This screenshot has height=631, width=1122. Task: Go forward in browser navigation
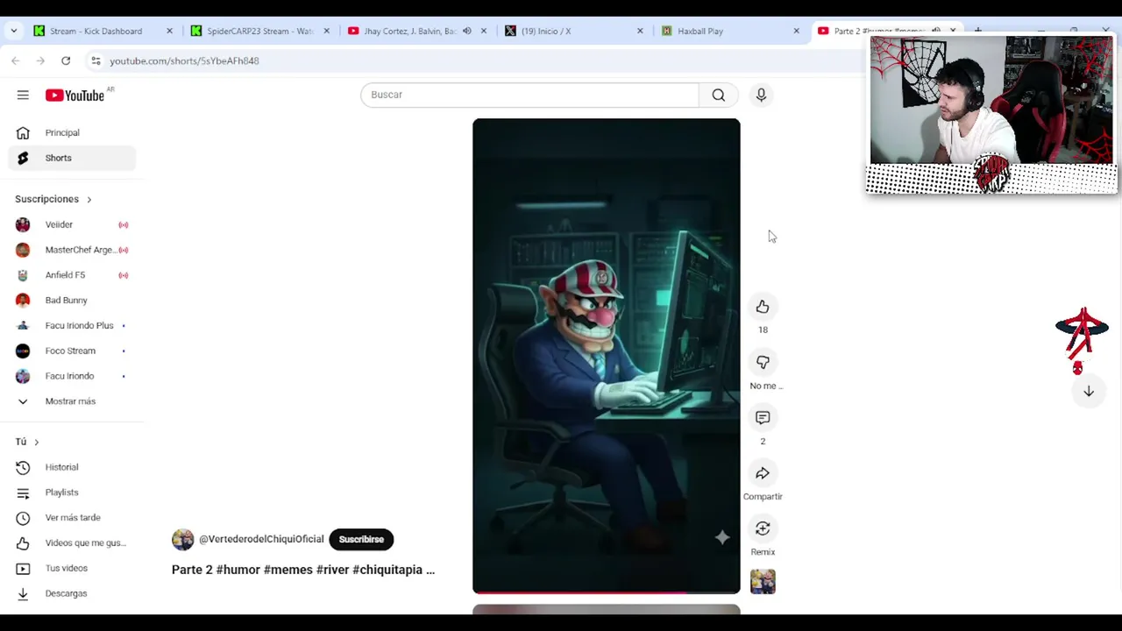pyautogui.click(x=40, y=60)
